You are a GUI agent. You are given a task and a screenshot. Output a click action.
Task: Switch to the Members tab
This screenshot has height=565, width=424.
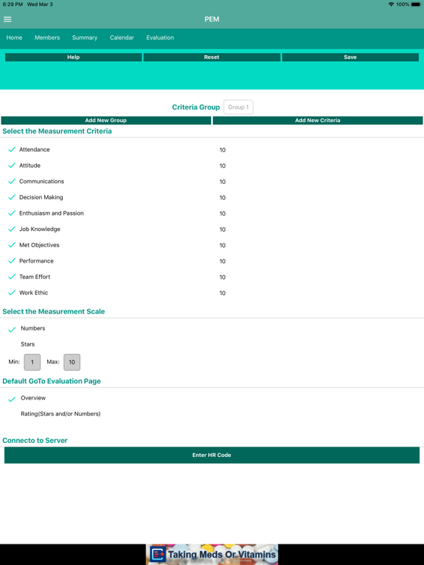tap(47, 38)
